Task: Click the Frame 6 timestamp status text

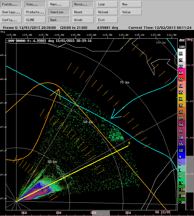Action: [29, 28]
